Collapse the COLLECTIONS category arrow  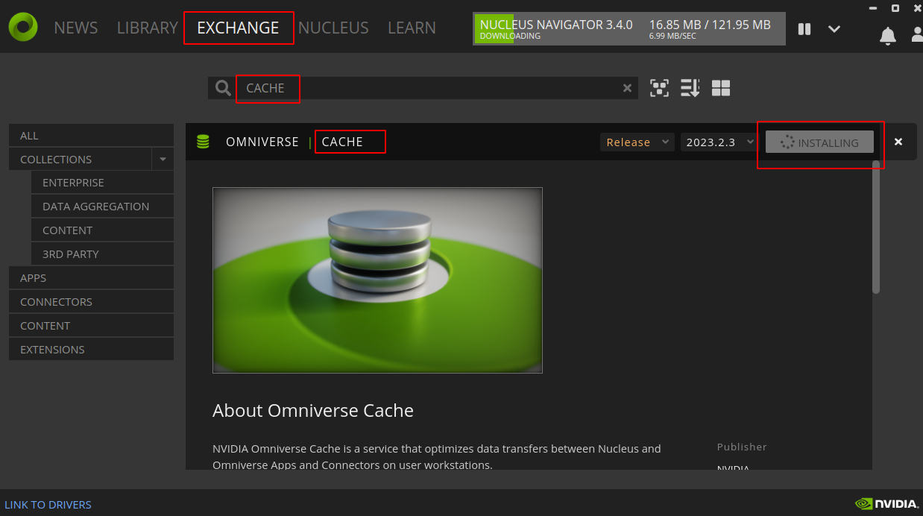tap(163, 159)
